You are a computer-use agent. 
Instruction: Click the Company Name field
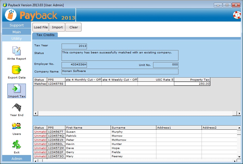120,71
